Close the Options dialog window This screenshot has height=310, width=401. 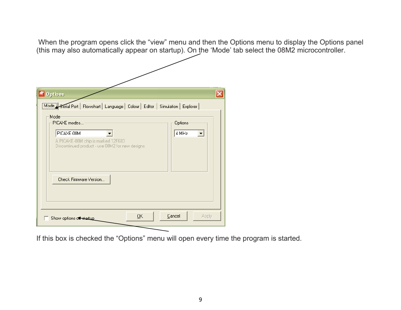coord(219,94)
